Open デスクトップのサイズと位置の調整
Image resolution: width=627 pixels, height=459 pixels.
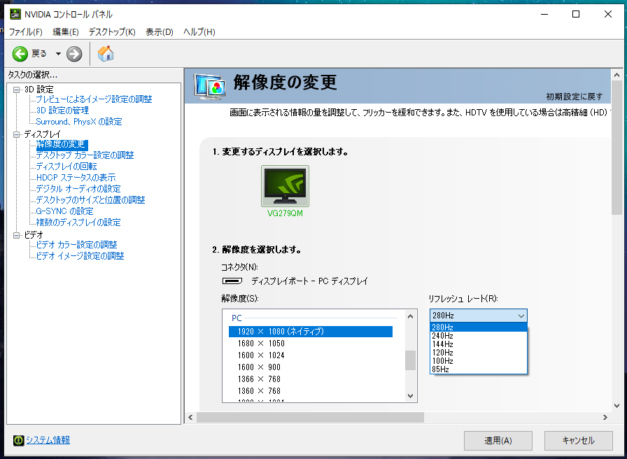(90, 200)
